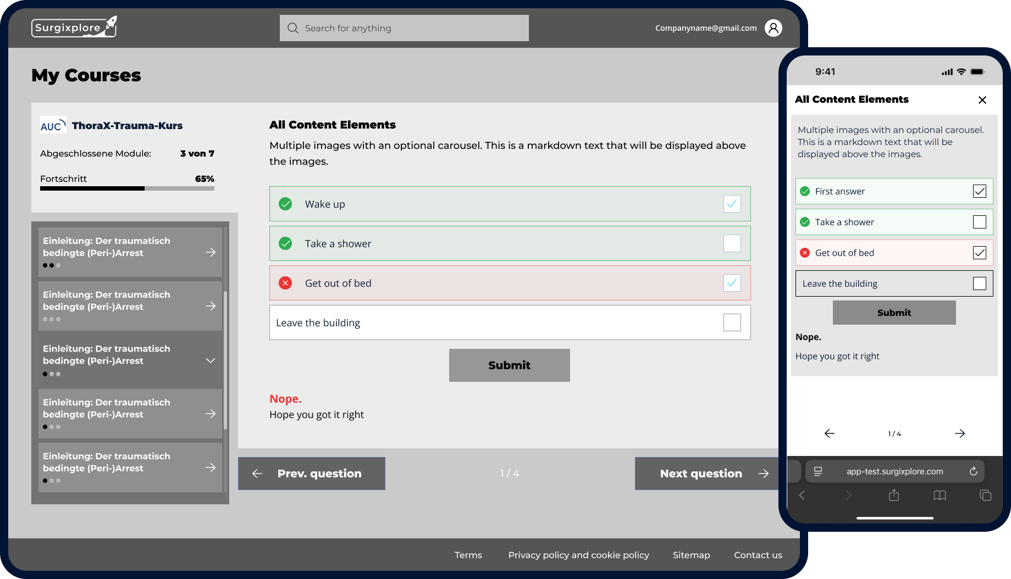Click red cross icon beside desktop Get out of bed
This screenshot has width=1011, height=579.
(x=285, y=283)
